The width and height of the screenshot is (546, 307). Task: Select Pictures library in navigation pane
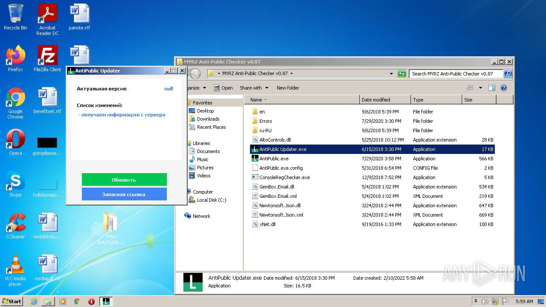click(205, 168)
